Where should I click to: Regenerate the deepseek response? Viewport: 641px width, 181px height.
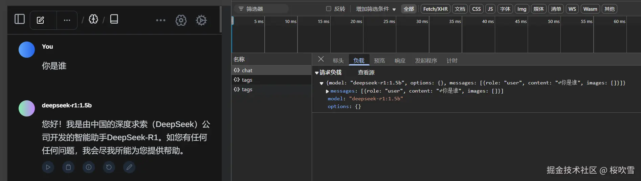click(x=109, y=167)
